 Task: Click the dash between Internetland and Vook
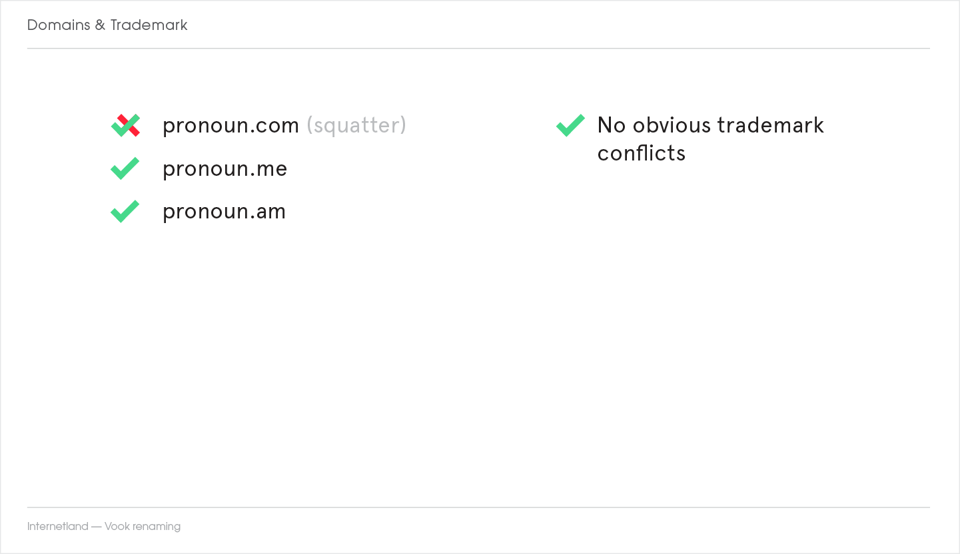coord(97,527)
